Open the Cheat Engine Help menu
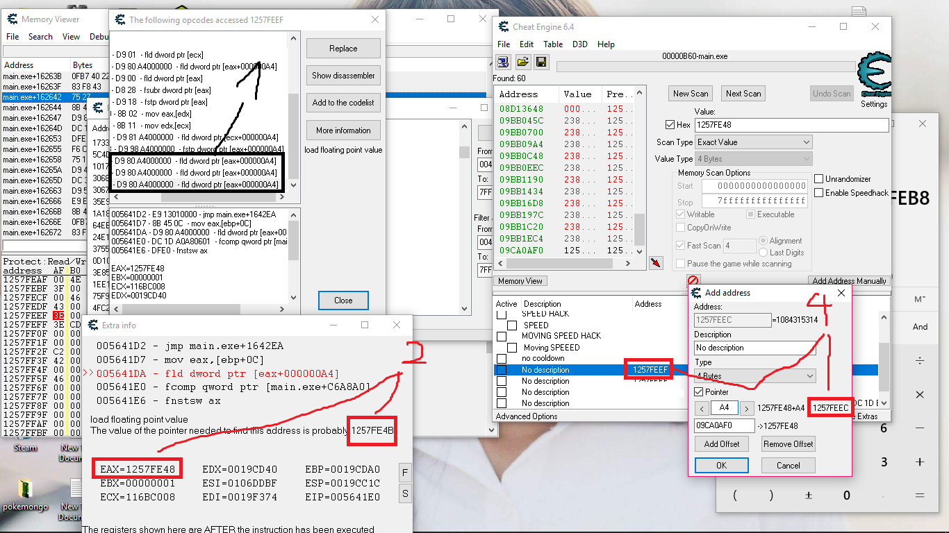The width and height of the screenshot is (949, 533). (x=606, y=44)
